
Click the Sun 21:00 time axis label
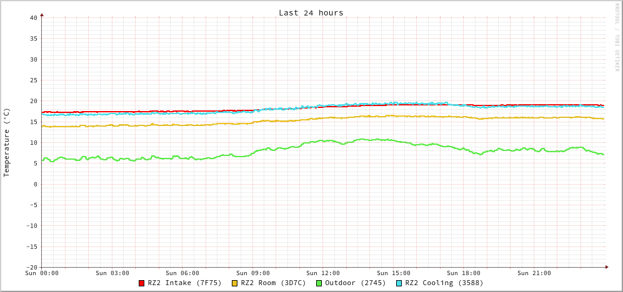pyautogui.click(x=534, y=273)
